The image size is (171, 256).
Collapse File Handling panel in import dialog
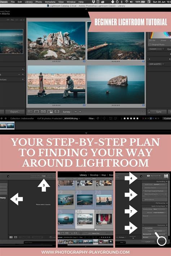[167, 181]
